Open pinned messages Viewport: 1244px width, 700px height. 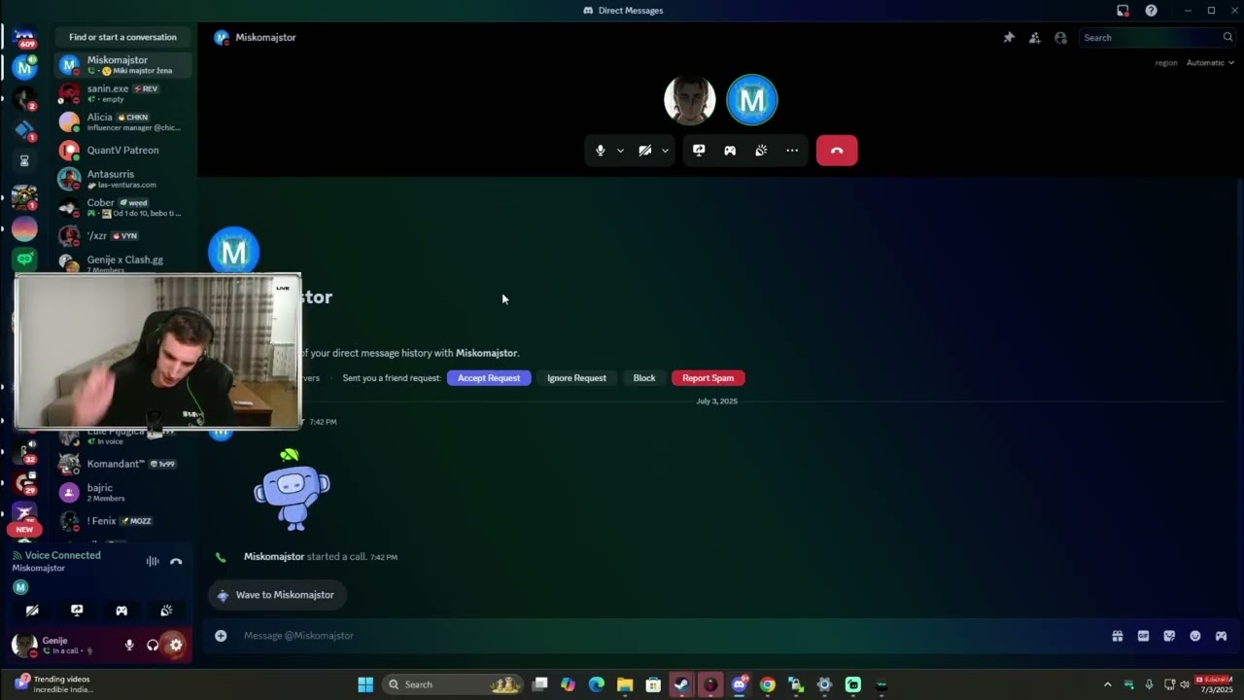1009,37
